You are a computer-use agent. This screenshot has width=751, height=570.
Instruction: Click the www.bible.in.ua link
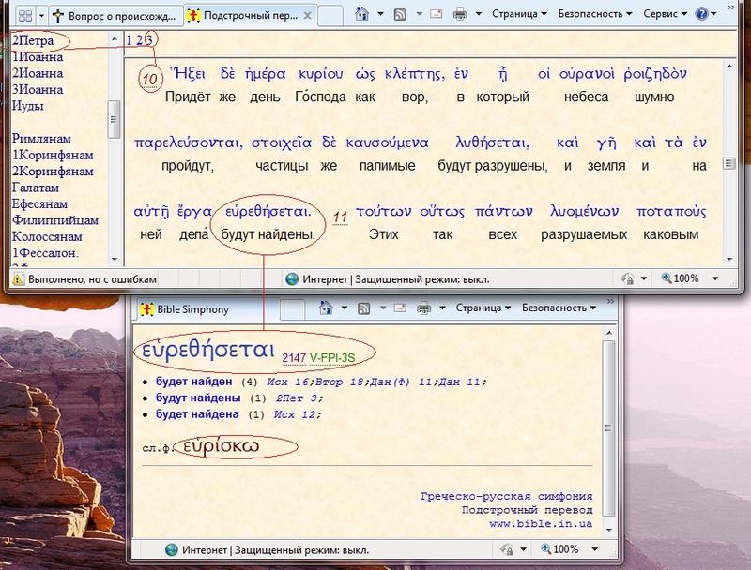click(540, 524)
